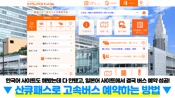The image size is (175, 98).
Task: Select the 路線から search tab
Action: coord(32,25)
